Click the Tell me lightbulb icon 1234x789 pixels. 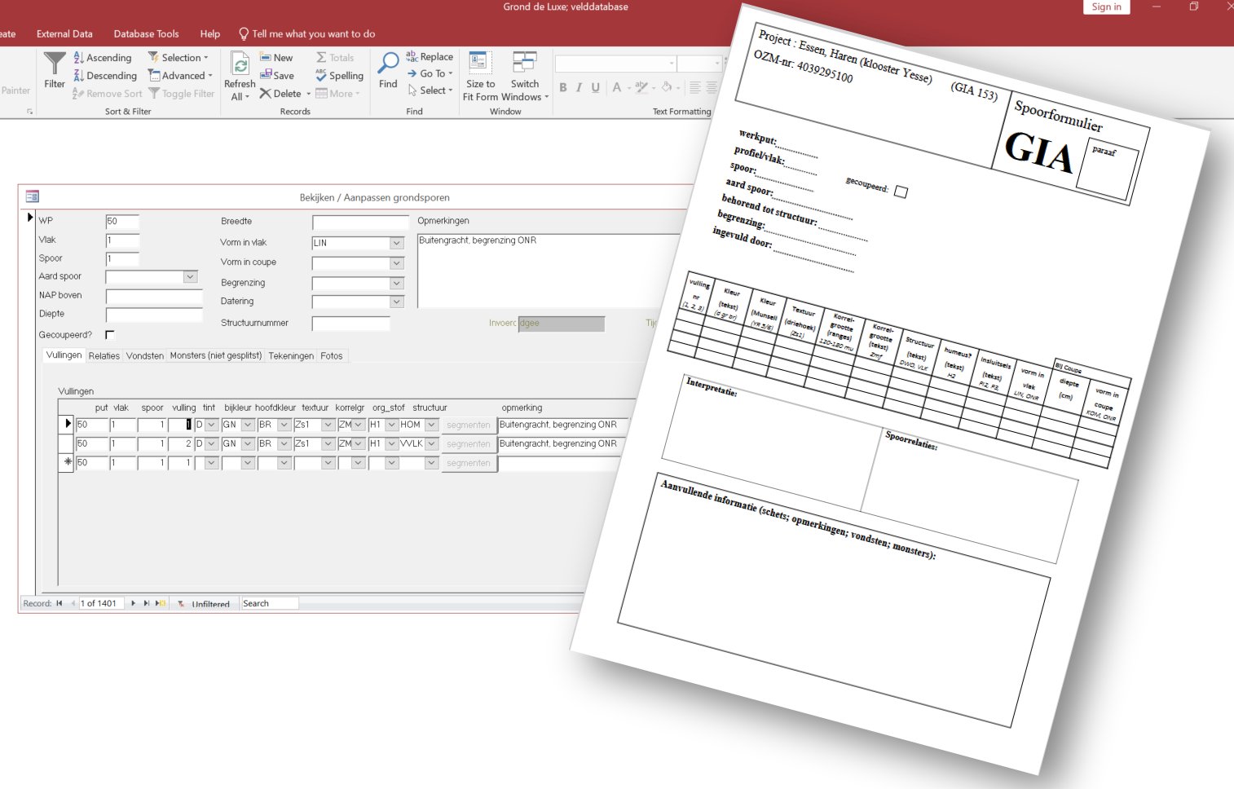tap(244, 33)
